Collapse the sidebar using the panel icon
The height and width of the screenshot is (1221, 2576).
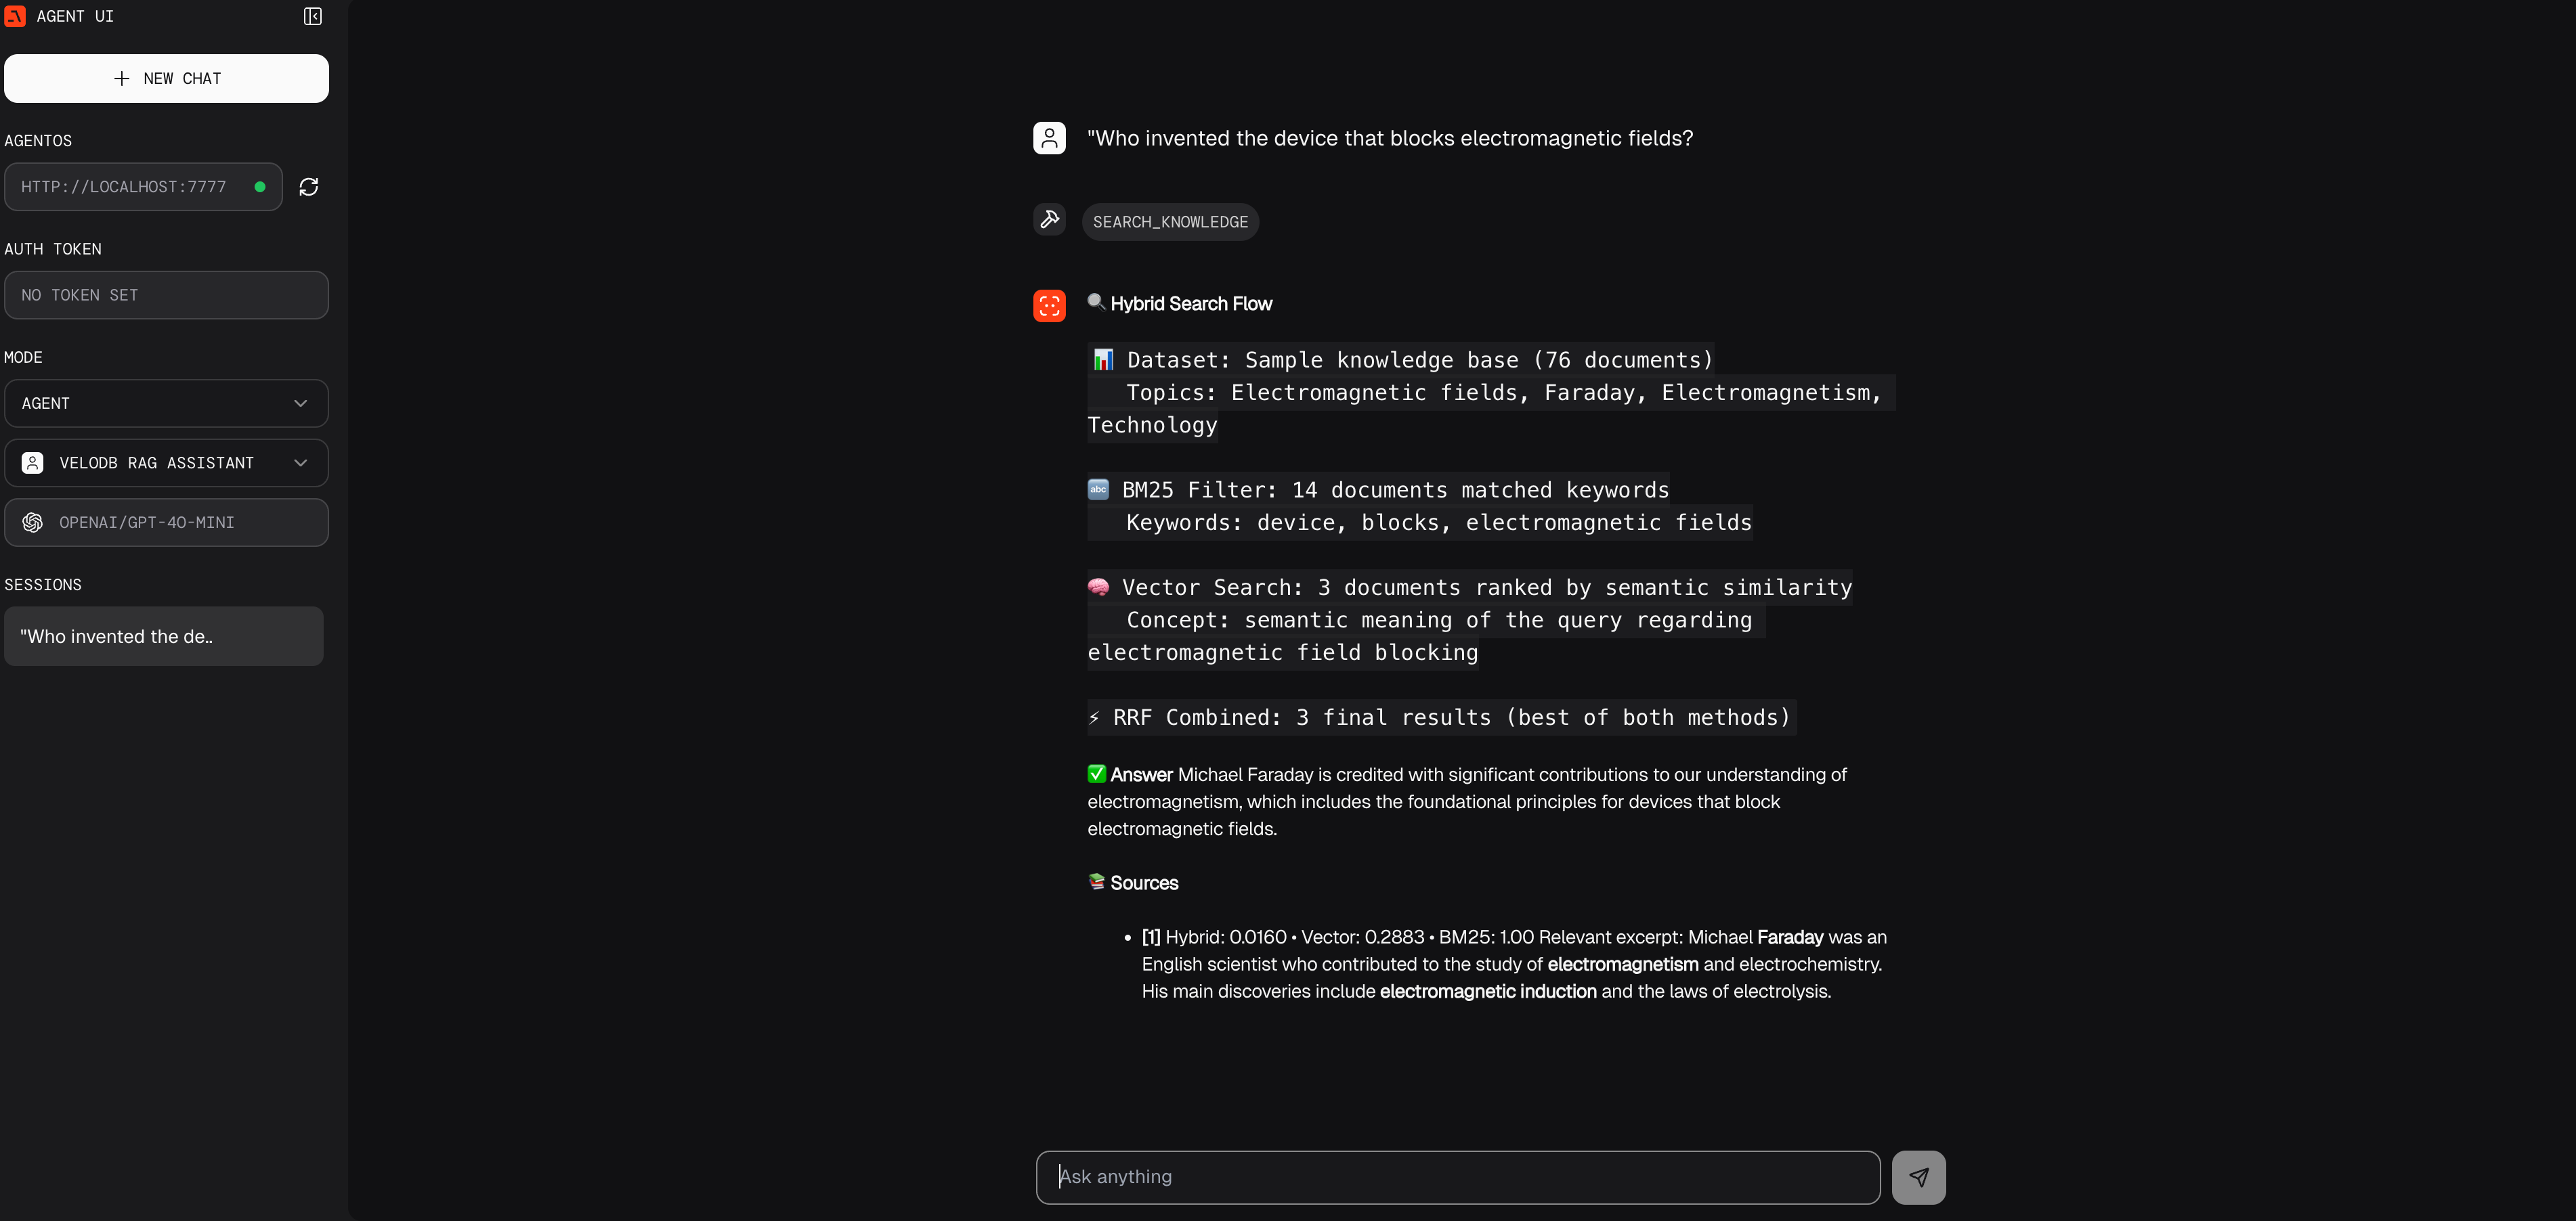[x=312, y=16]
